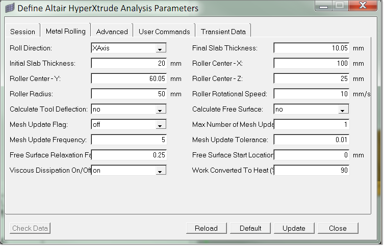Click the Initial Slab Thickness field
The width and height of the screenshot is (384, 246).
(x=129, y=64)
